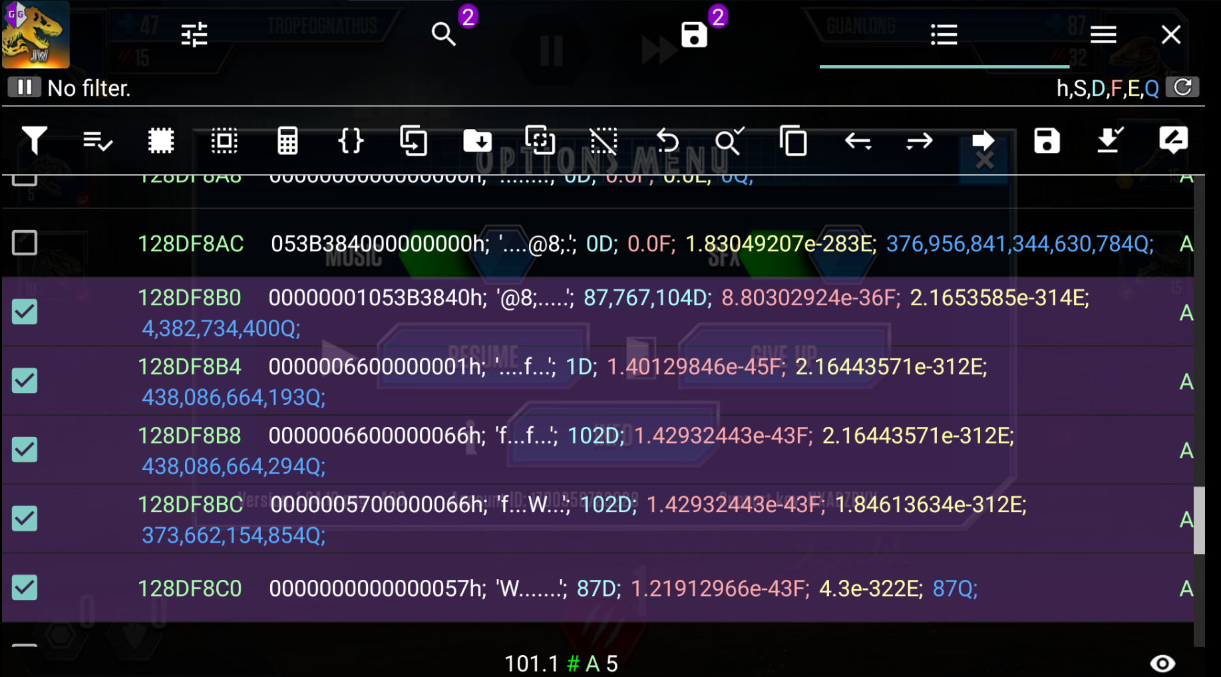Click value 4,382,734,400Q

click(221, 329)
